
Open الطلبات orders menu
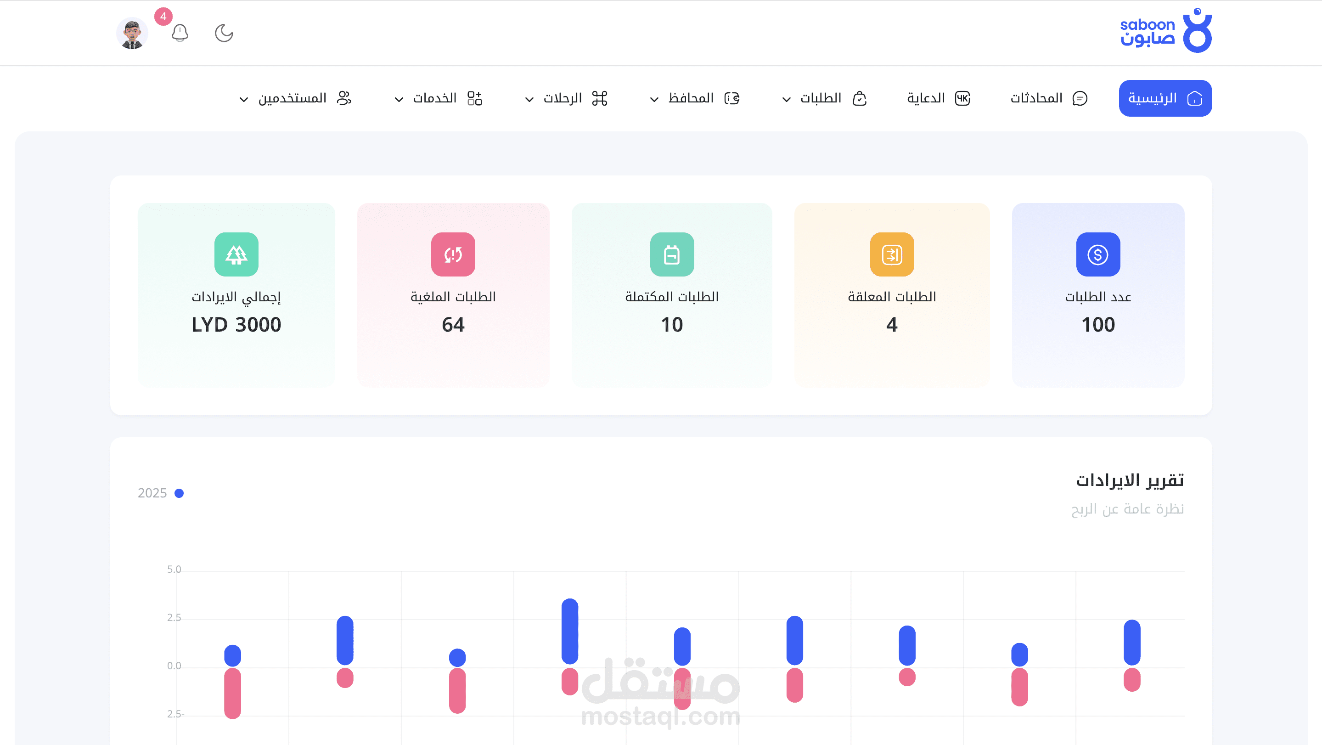(825, 98)
